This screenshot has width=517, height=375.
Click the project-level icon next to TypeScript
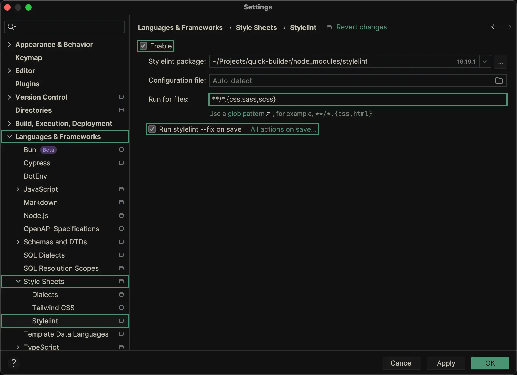click(x=121, y=347)
